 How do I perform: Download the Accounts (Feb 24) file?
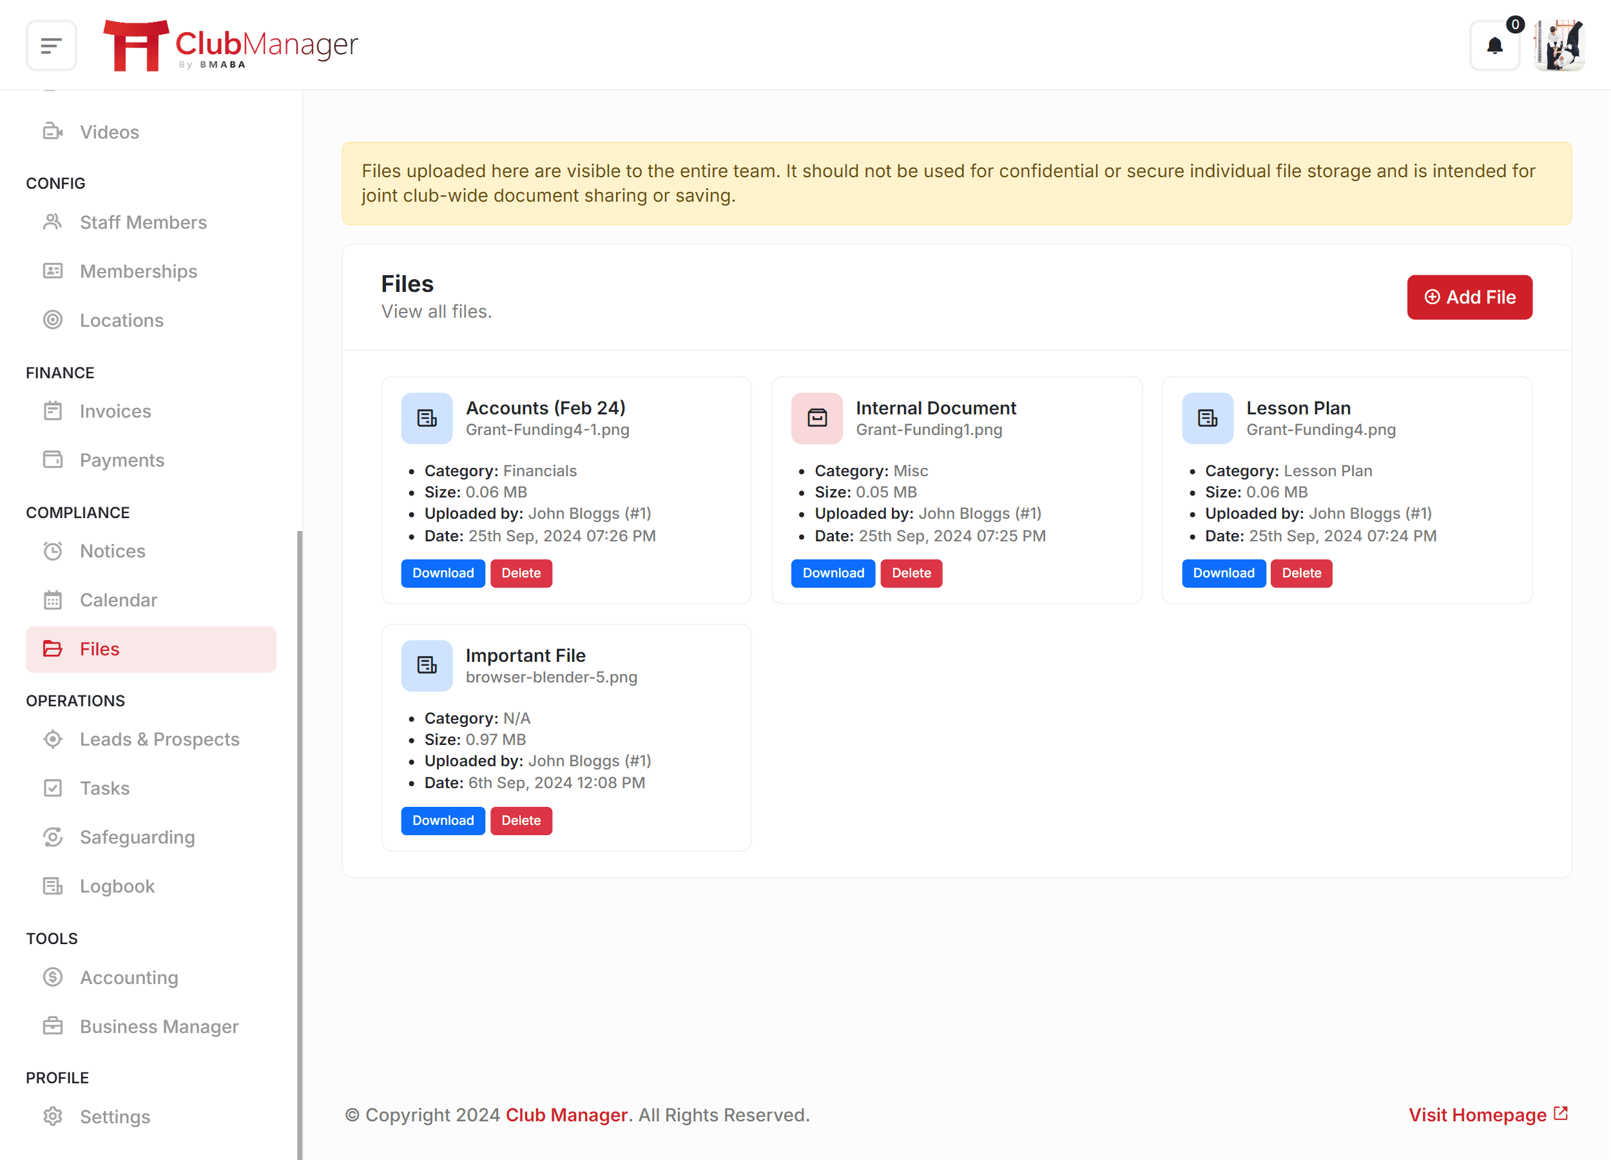coord(443,574)
